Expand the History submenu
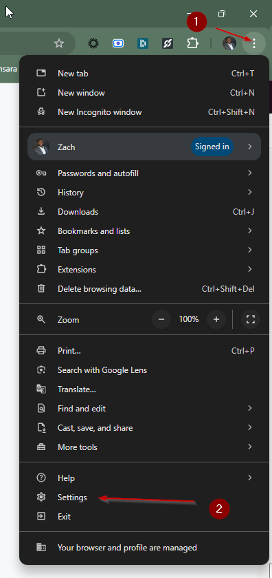The height and width of the screenshot is (578, 272). [144, 193]
